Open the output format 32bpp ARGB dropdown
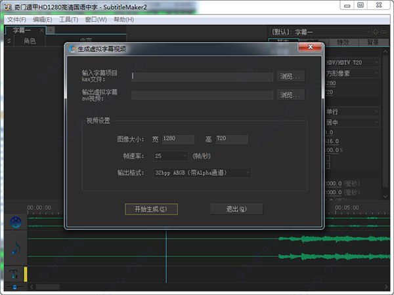Screen dimensions: 394x295 (x=202, y=173)
